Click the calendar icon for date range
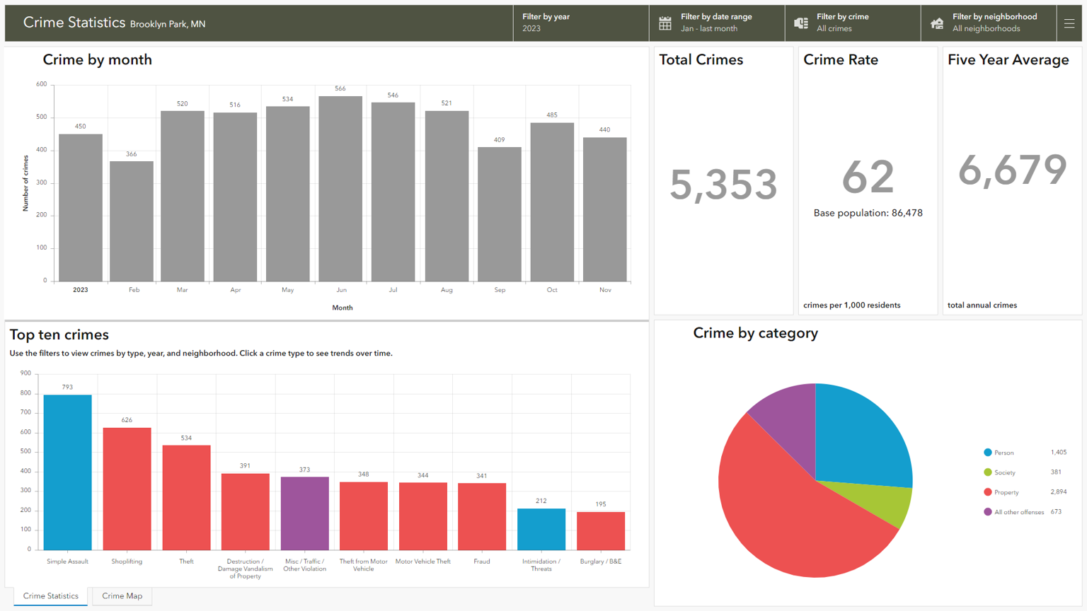Image resolution: width=1087 pixels, height=611 pixels. [x=665, y=23]
